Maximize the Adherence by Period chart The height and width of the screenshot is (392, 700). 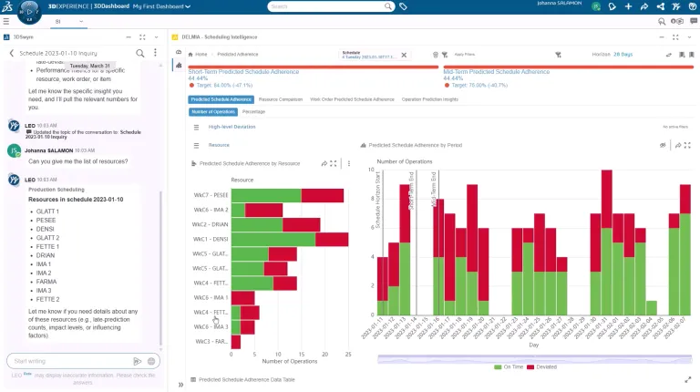click(x=687, y=145)
